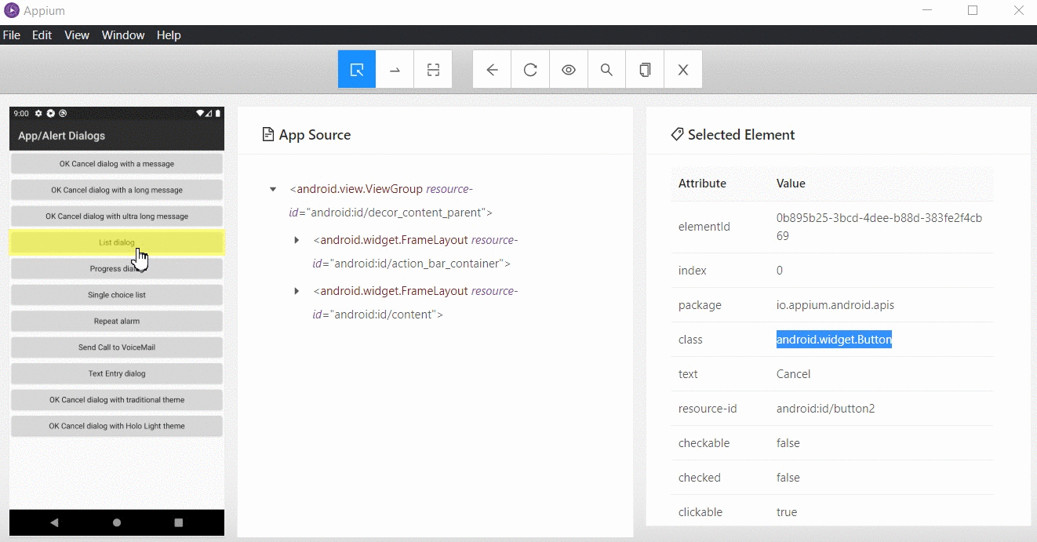This screenshot has height=542, width=1037.
Task: Open the Edit menu
Action: click(x=42, y=35)
